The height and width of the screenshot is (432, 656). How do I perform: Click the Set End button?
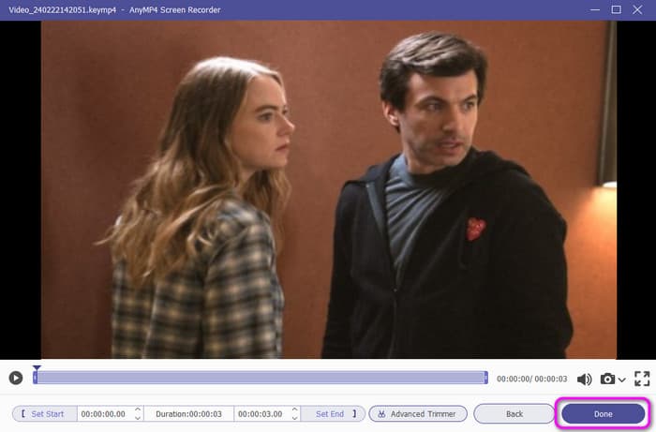[x=334, y=413]
